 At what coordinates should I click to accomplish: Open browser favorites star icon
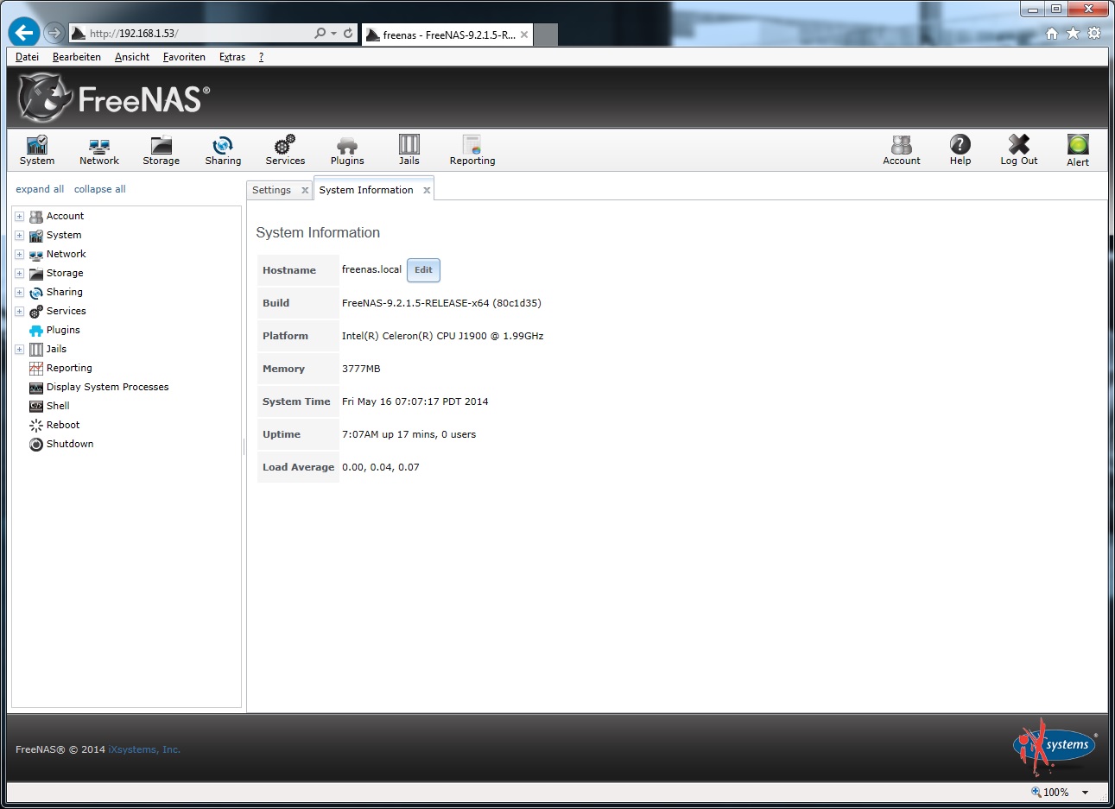pyautogui.click(x=1073, y=34)
